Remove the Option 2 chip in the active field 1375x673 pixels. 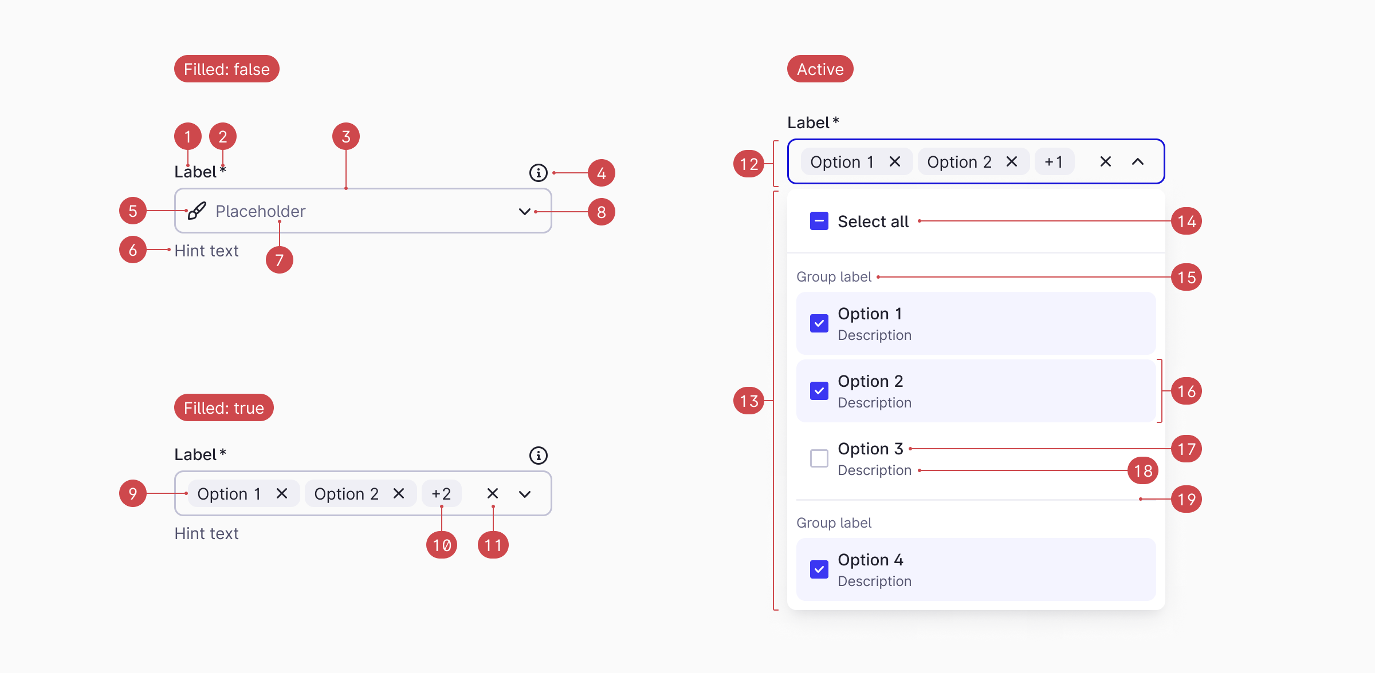pos(1011,162)
